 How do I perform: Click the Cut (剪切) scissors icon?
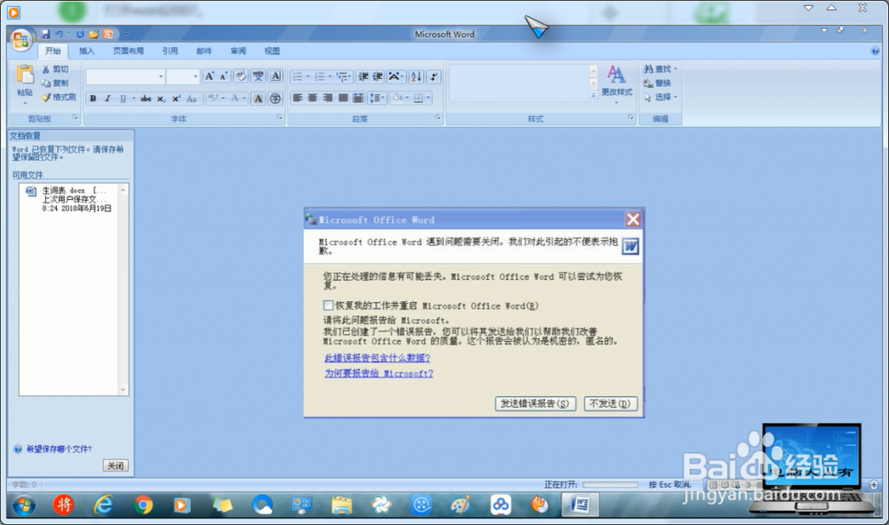point(46,69)
